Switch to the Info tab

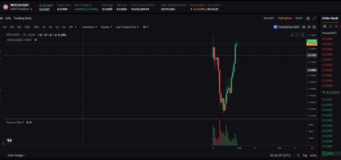(x=8, y=18)
